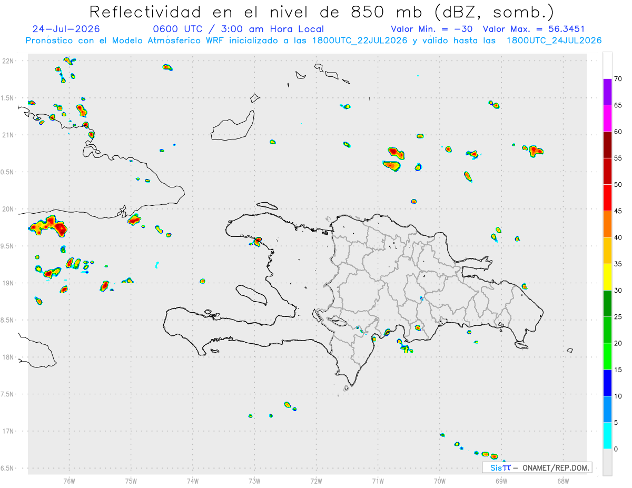The width and height of the screenshot is (632, 488).
Task: Click the '60' colorbar label
Action: 618,132
